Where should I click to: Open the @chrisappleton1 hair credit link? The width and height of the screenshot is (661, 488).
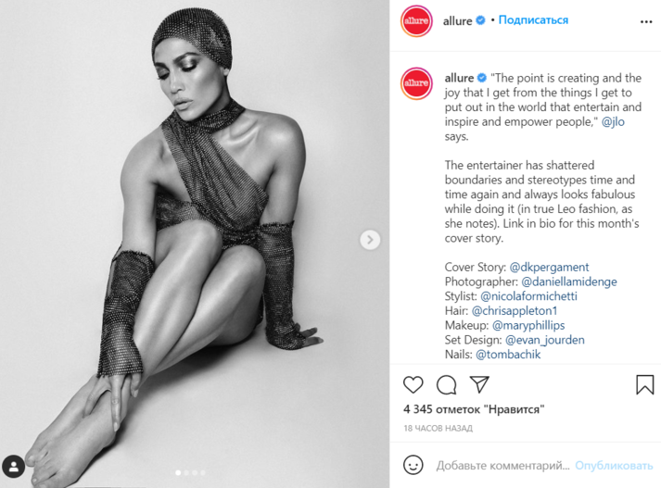coord(515,311)
